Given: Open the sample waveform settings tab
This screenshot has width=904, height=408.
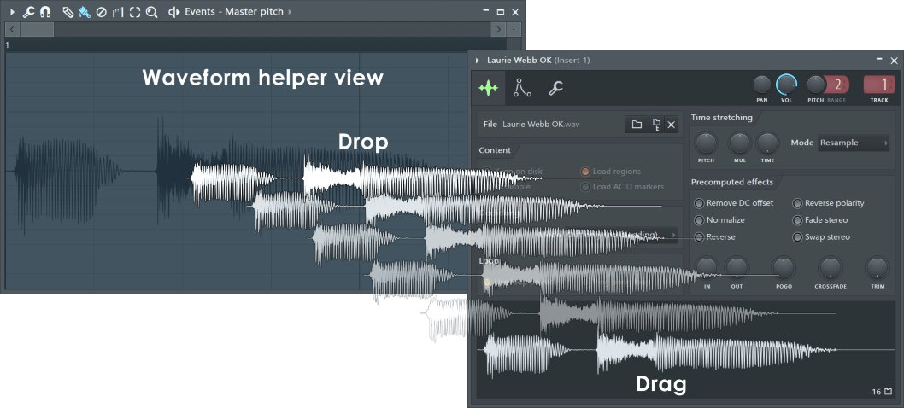Looking at the screenshot, I should [489, 87].
